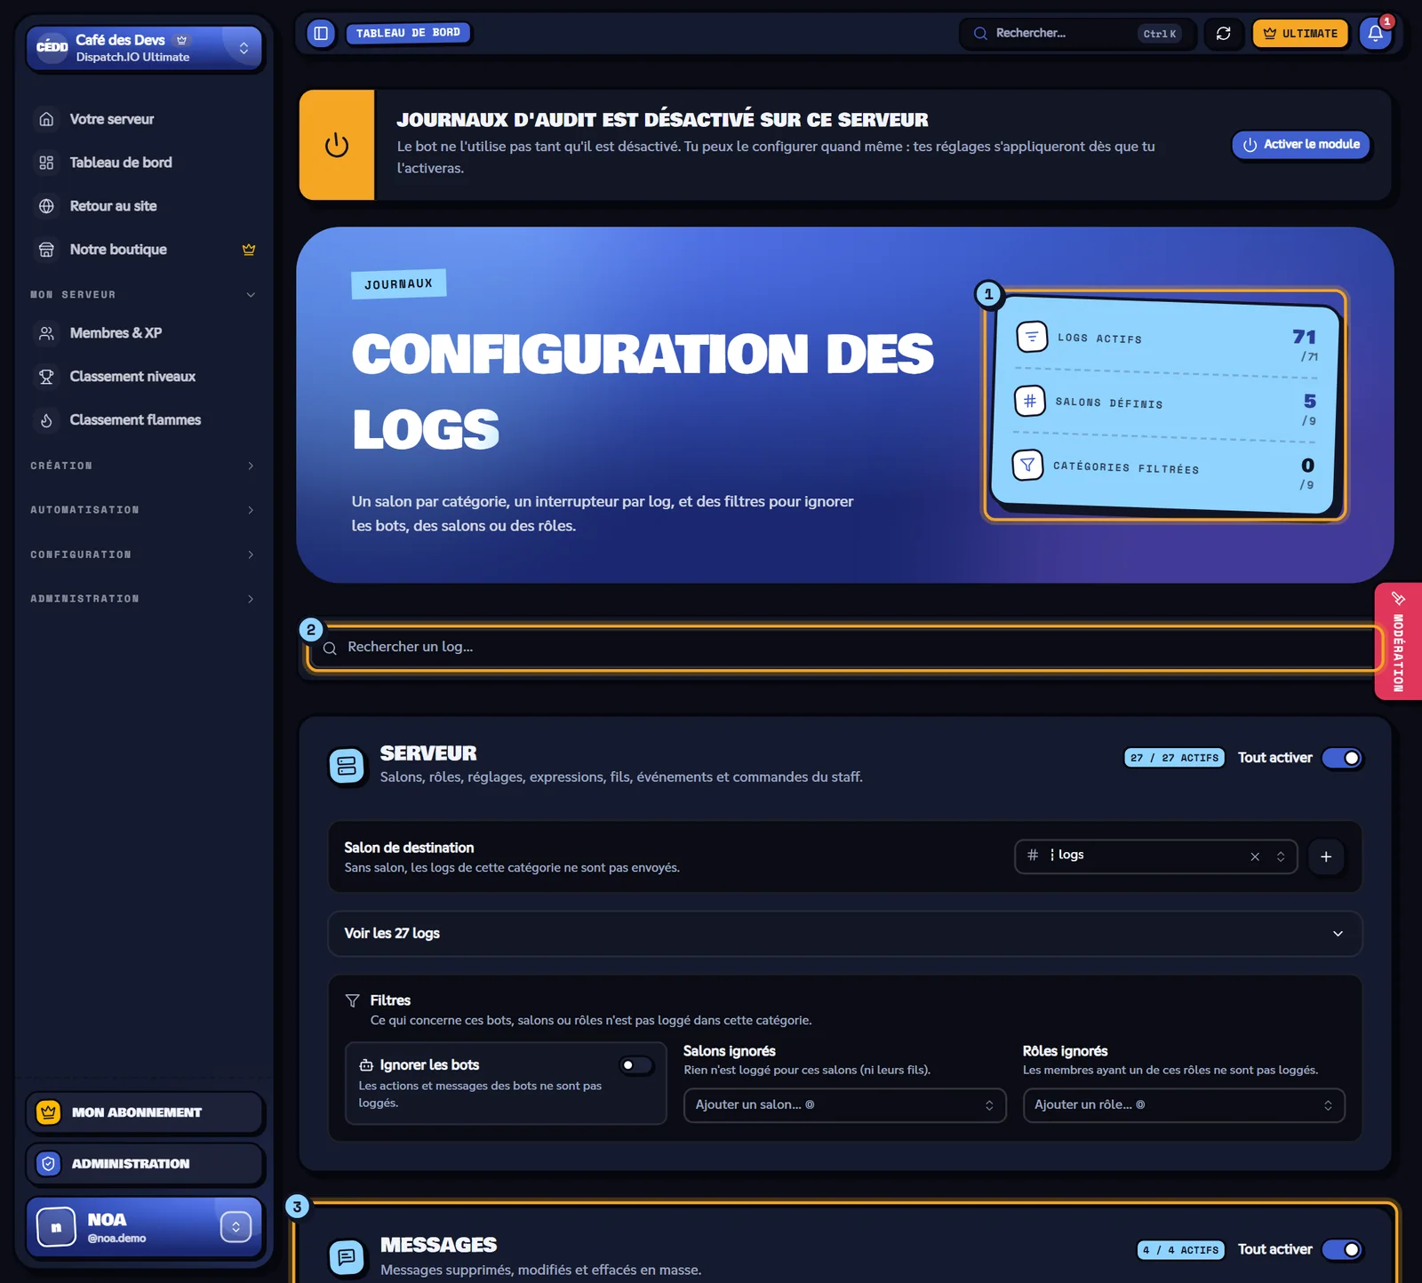Open the NOA account menu chevron
Image resolution: width=1422 pixels, height=1283 pixels.
(x=236, y=1227)
